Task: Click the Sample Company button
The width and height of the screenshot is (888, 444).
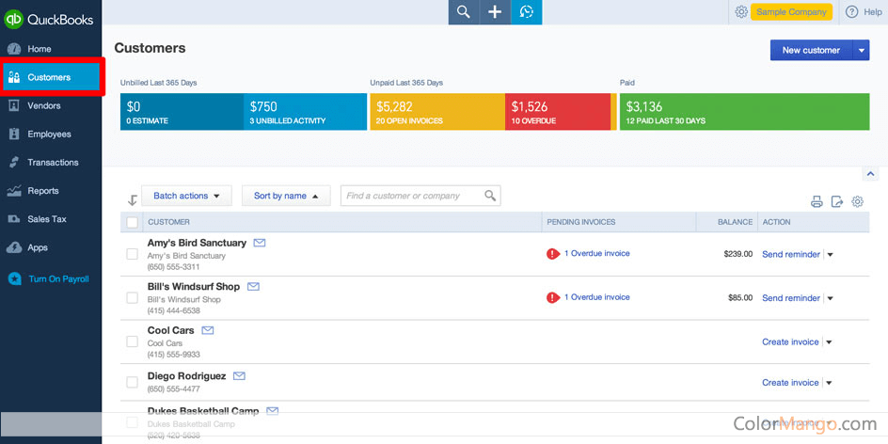Action: [x=791, y=12]
